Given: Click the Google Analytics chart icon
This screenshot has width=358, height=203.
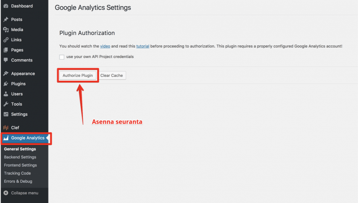Looking at the screenshot, I should (x=6, y=138).
